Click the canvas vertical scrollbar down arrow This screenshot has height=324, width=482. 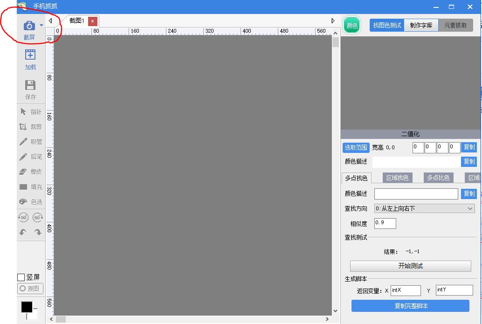pyautogui.click(x=335, y=311)
